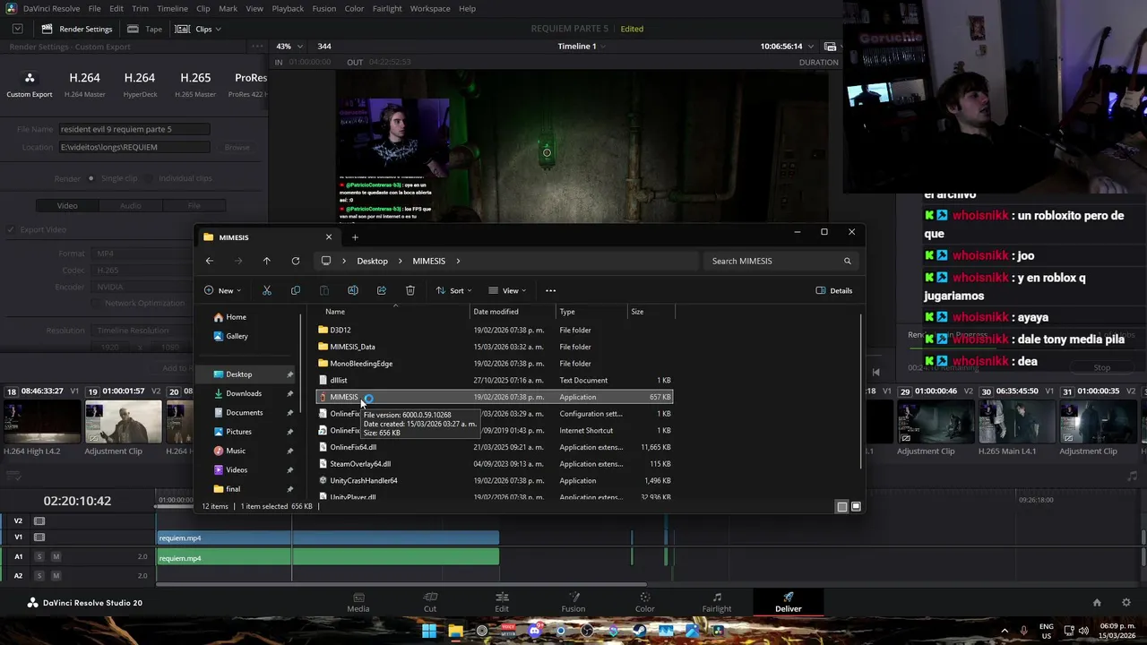Open DaVinci Resolve project settings gear
The height and width of the screenshot is (645, 1147).
1126,603
